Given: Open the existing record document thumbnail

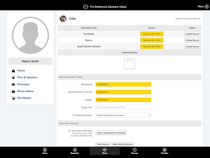Looking at the screenshot, I should click(x=130, y=63).
